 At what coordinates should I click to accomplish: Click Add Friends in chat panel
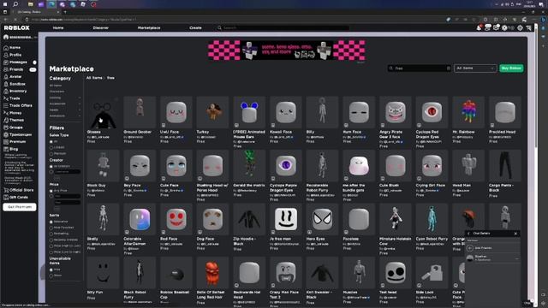coord(483,248)
